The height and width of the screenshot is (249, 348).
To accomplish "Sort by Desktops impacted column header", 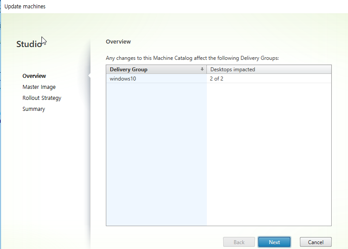I will (269, 70).
